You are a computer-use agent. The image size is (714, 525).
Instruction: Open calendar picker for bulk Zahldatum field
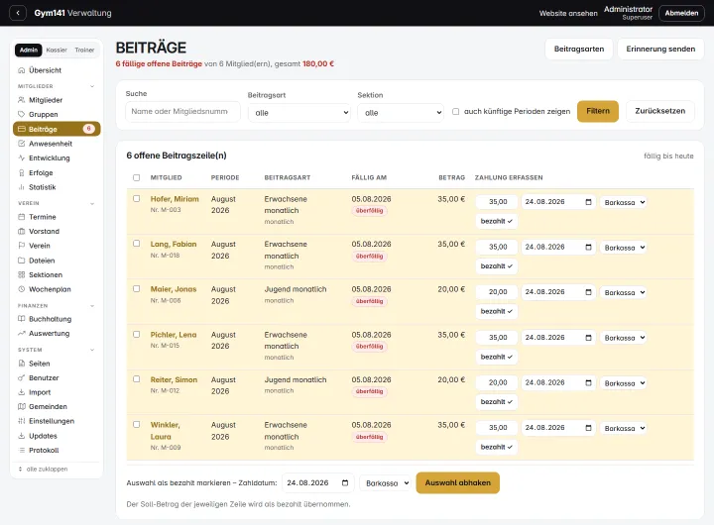(x=345, y=482)
